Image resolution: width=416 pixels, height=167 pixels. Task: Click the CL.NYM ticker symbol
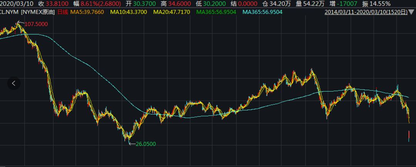coord(9,12)
